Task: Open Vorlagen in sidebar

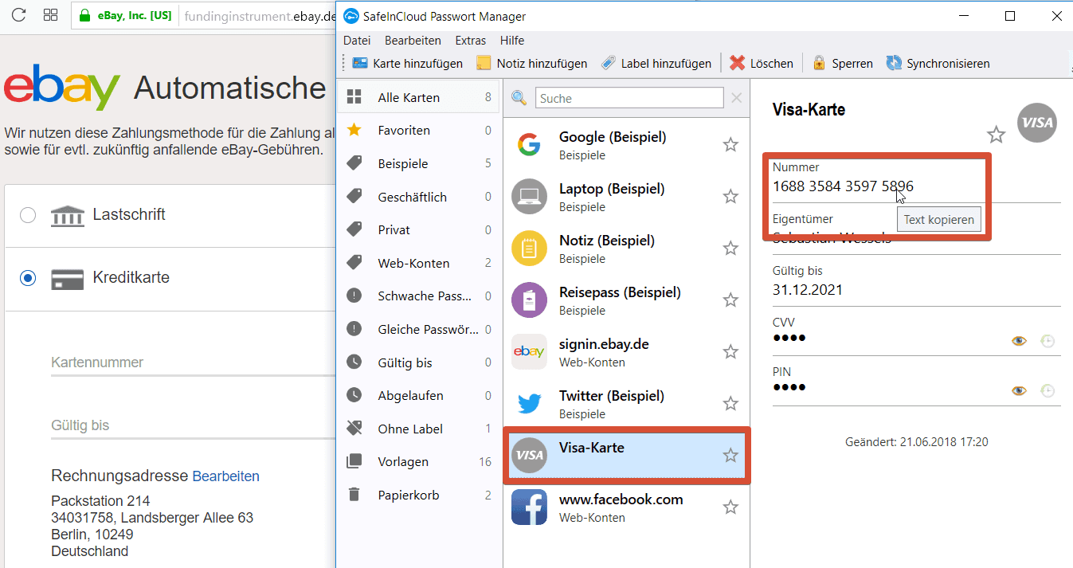Action: (x=419, y=462)
